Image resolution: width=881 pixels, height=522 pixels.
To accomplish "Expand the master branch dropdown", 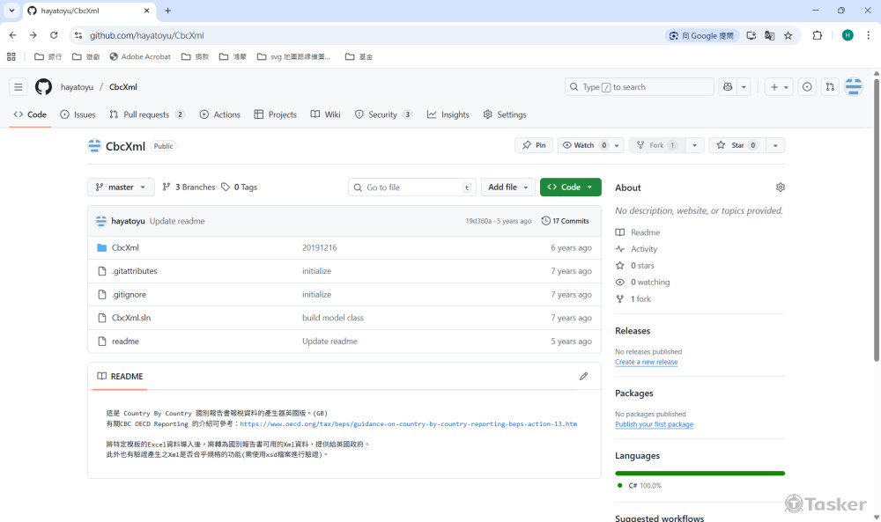I will click(121, 187).
